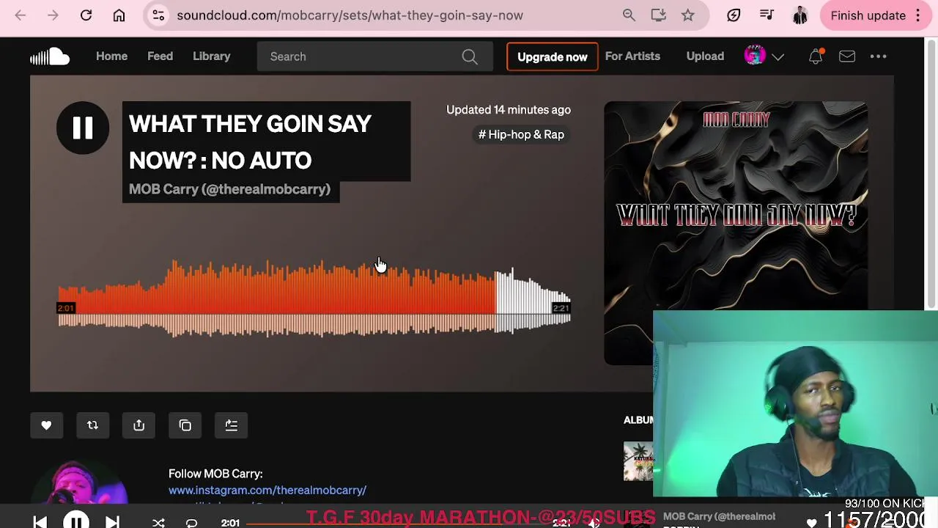Viewport: 938px width, 528px height.
Task: Open the Library tab
Action: coord(211,56)
